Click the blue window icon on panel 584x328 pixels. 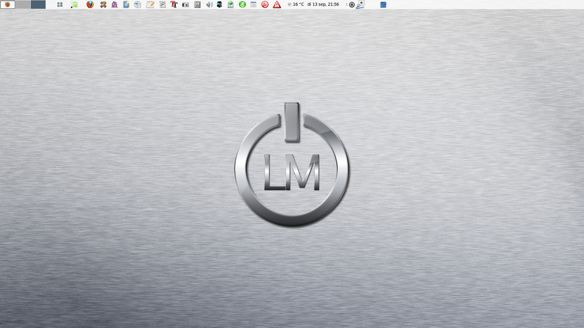(x=383, y=4)
